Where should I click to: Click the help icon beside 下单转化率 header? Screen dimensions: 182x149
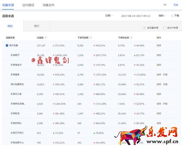point(131,38)
